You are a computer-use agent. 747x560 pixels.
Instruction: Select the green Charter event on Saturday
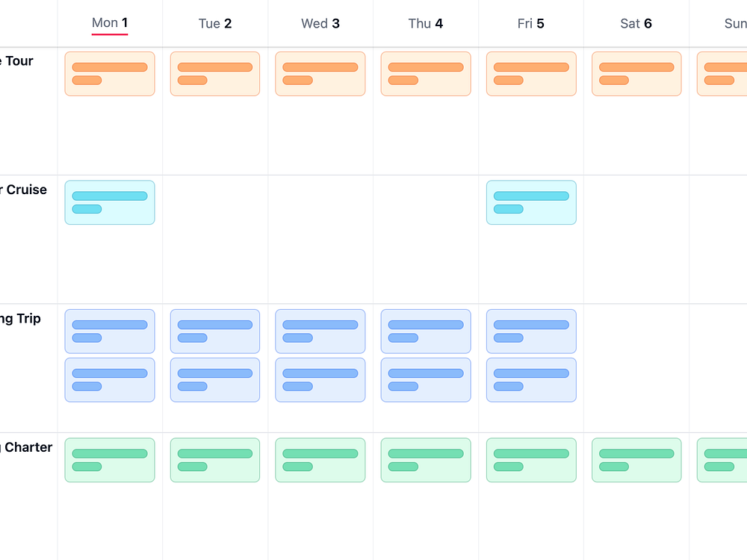[x=636, y=460]
